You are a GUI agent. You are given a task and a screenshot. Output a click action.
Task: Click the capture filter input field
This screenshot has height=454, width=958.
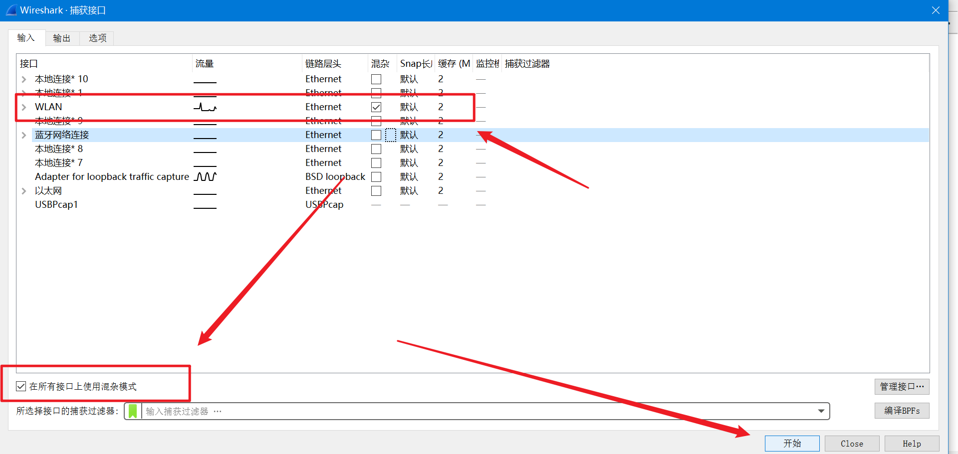tap(477, 411)
